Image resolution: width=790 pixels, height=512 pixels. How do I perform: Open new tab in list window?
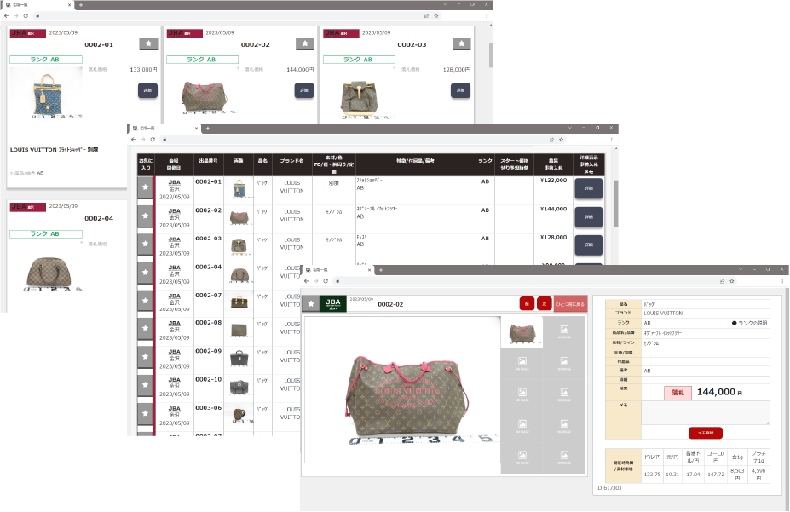point(208,129)
